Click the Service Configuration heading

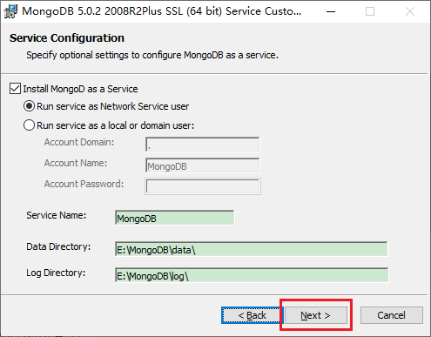click(x=67, y=38)
